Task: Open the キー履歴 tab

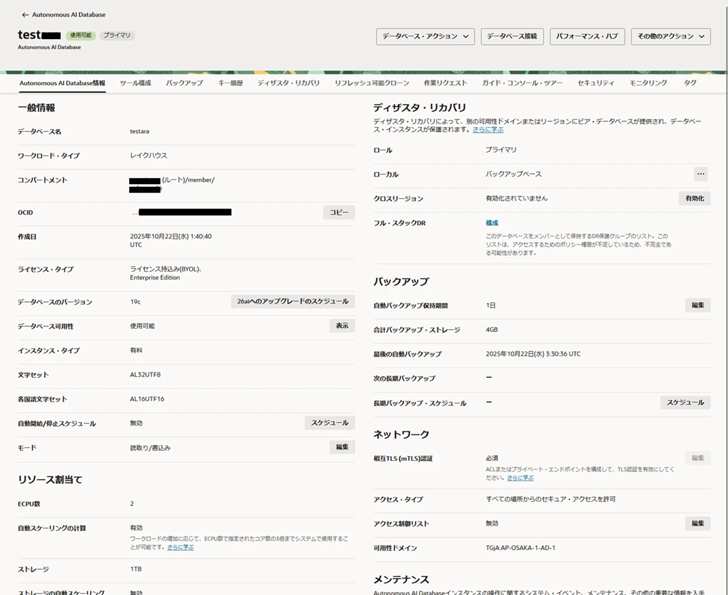Action: [x=231, y=83]
